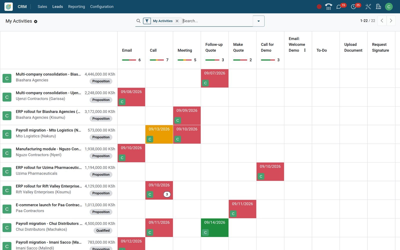Open Payroll migration - Chui Distributors lead
This screenshot has width=400, height=250.
49,223
